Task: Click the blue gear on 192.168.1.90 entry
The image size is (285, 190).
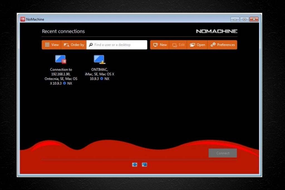Action: coord(65,83)
